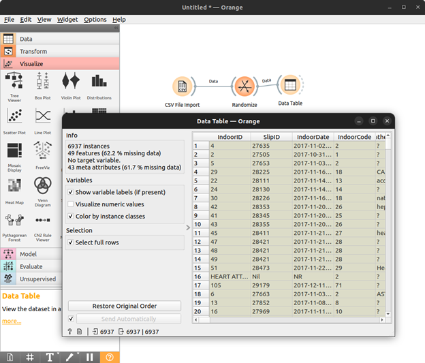The height and width of the screenshot is (363, 425).
Task: Click the CSV File Import node on canvas
Action: pyautogui.click(x=182, y=86)
